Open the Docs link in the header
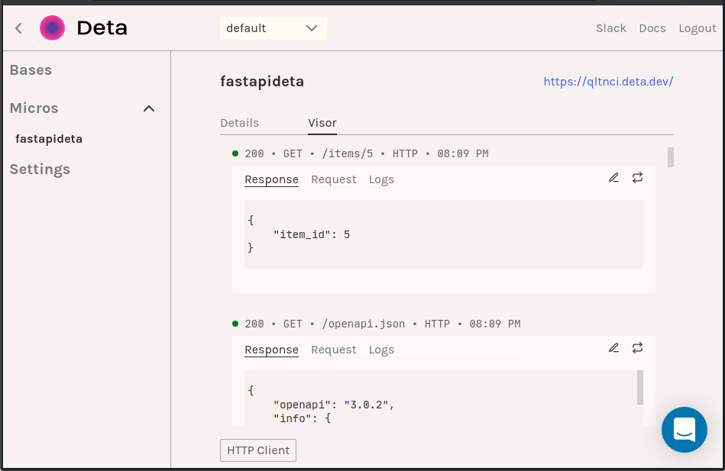This screenshot has width=725, height=471. (652, 28)
